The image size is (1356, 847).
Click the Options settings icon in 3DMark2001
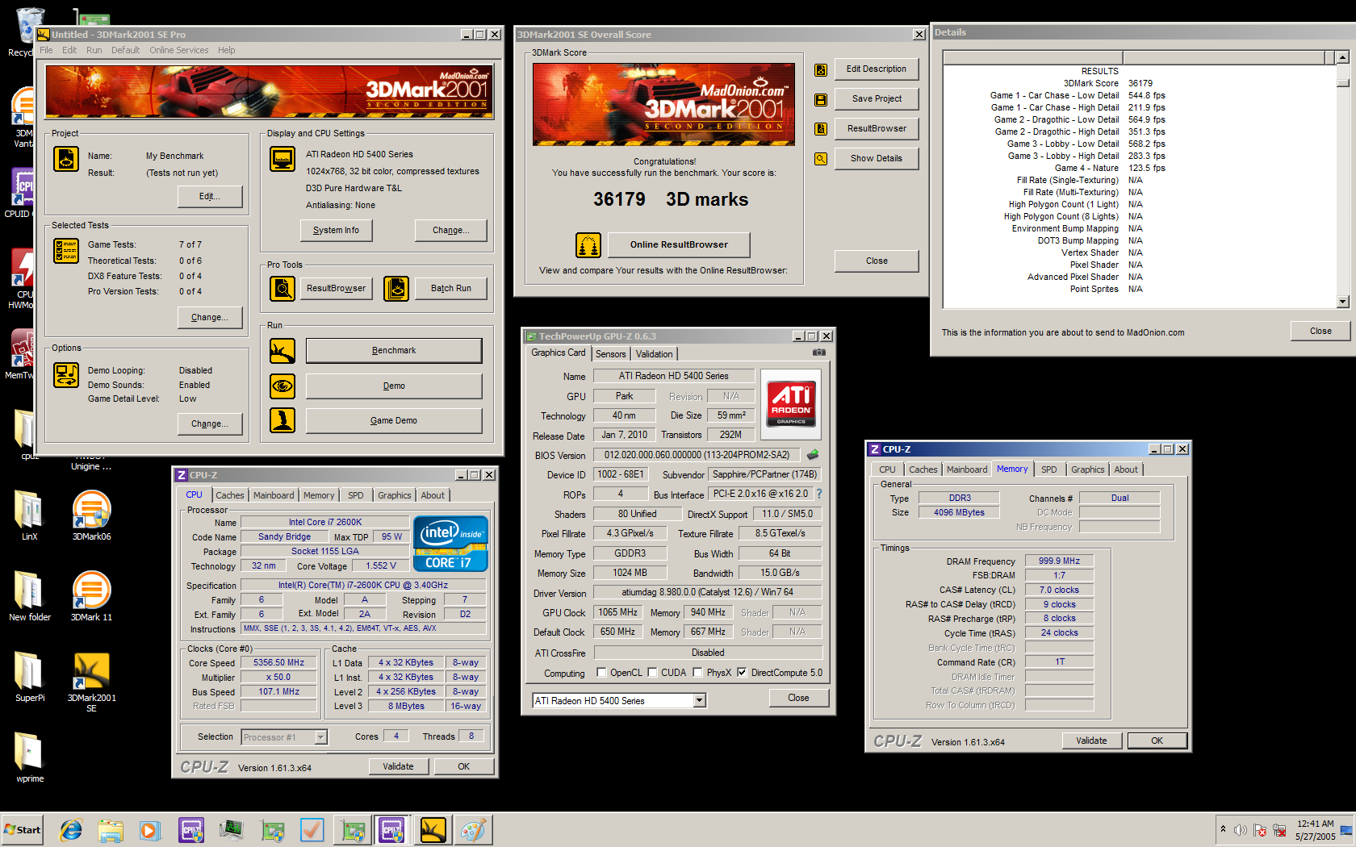click(x=66, y=375)
